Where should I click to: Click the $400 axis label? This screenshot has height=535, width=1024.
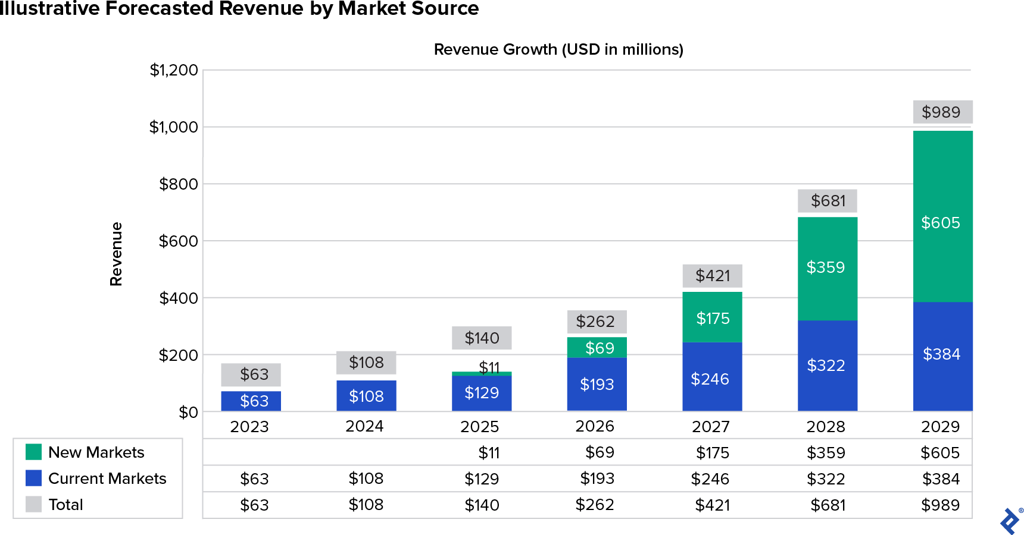pyautogui.click(x=179, y=298)
